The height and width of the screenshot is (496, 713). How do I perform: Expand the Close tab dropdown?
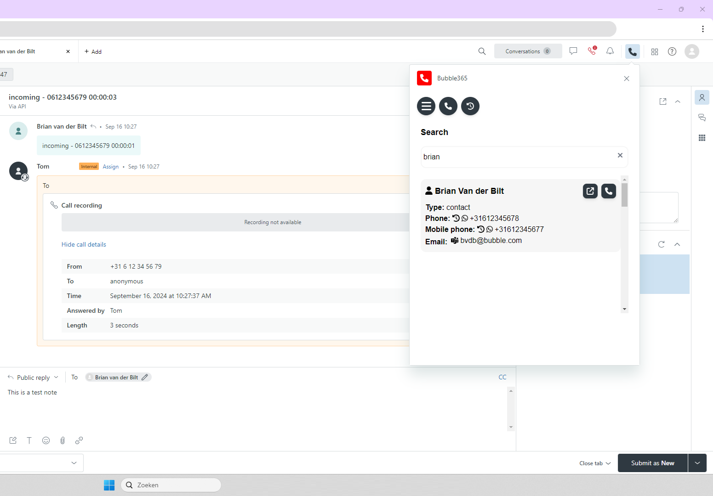pos(595,463)
